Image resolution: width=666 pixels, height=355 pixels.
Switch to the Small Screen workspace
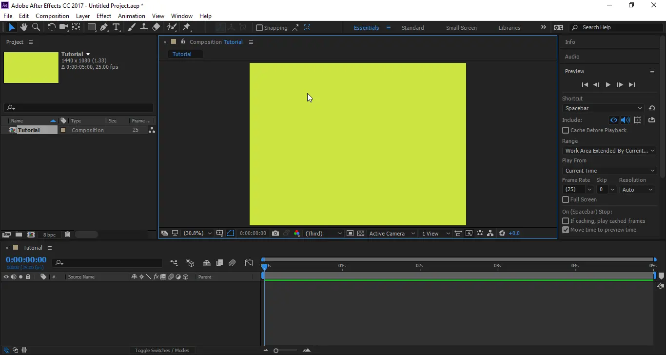coord(461,28)
